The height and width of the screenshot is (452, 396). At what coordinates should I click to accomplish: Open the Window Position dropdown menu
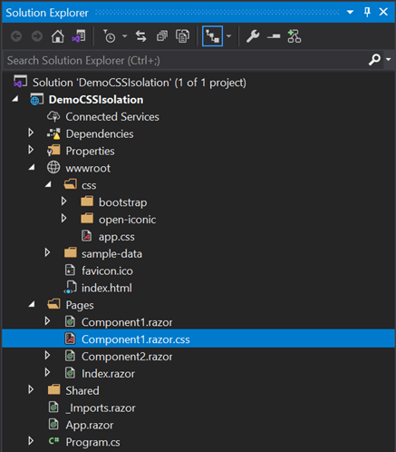tap(350, 13)
